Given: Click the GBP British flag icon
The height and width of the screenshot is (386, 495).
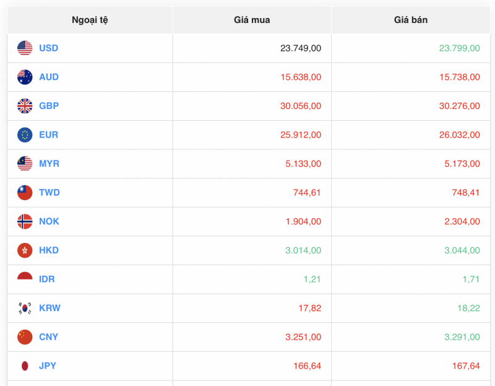Looking at the screenshot, I should click(24, 106).
